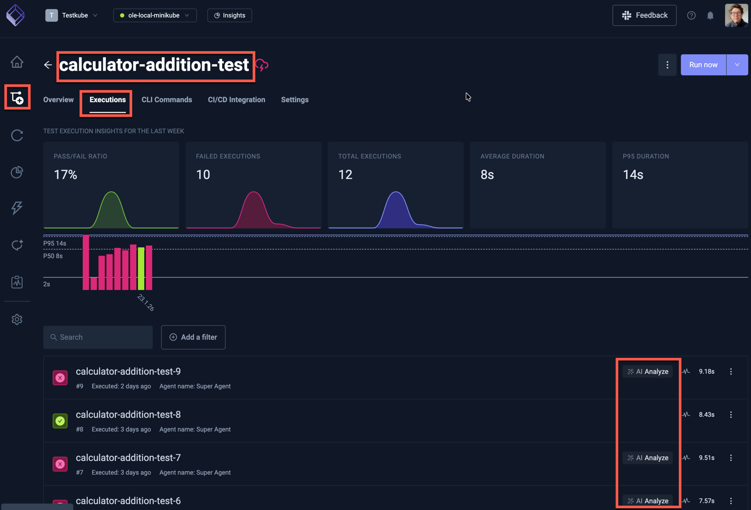Screen dimensions: 751x510
Task: Open the ole-local-minikube environment dropdown
Action: pyautogui.click(x=155, y=15)
